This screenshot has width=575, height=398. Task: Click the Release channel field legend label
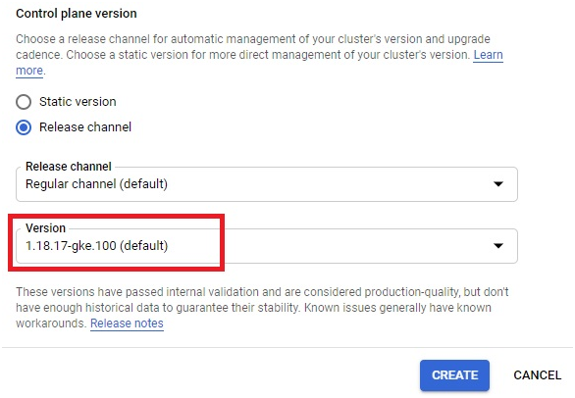(69, 167)
